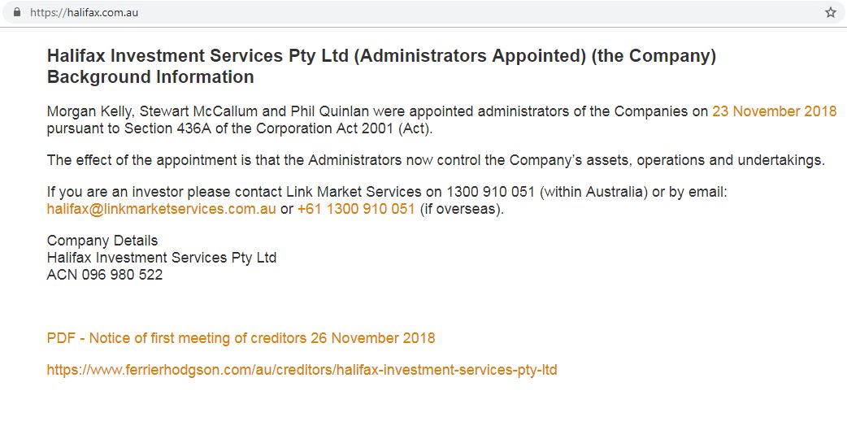
Task: Click company name under Company Details
Action: click(162, 258)
